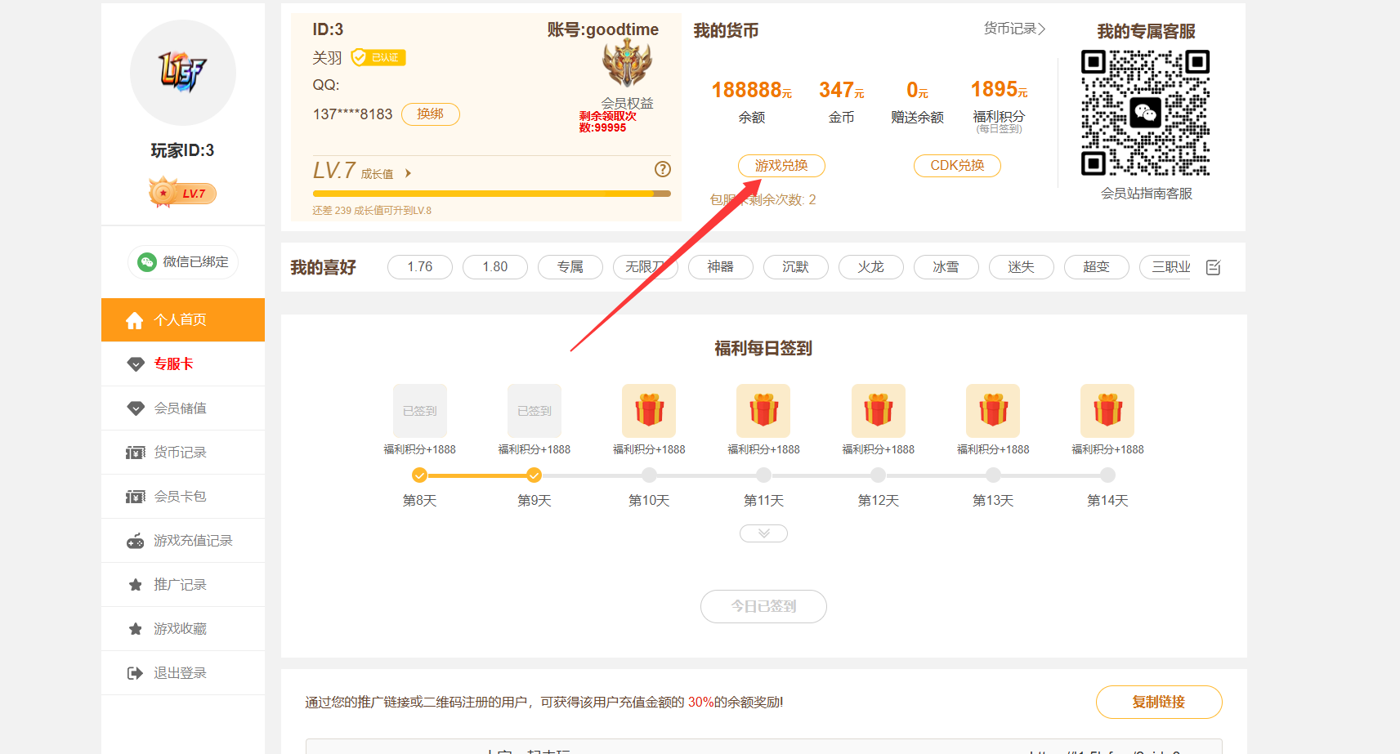Click the 微信已绑定 WeChat button
The image size is (1400, 754).
[x=183, y=262]
